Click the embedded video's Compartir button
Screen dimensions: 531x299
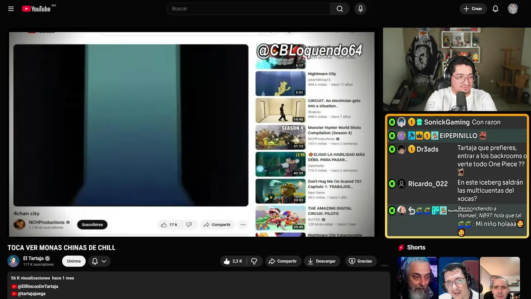217,225
